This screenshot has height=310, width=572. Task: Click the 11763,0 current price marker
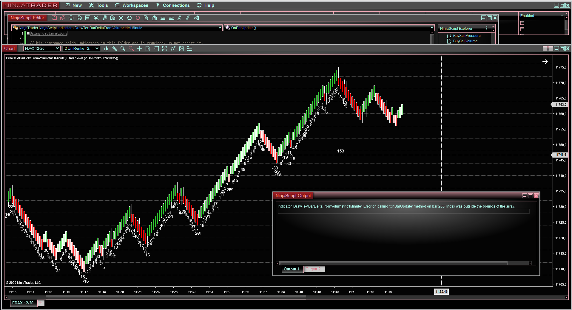(x=560, y=105)
